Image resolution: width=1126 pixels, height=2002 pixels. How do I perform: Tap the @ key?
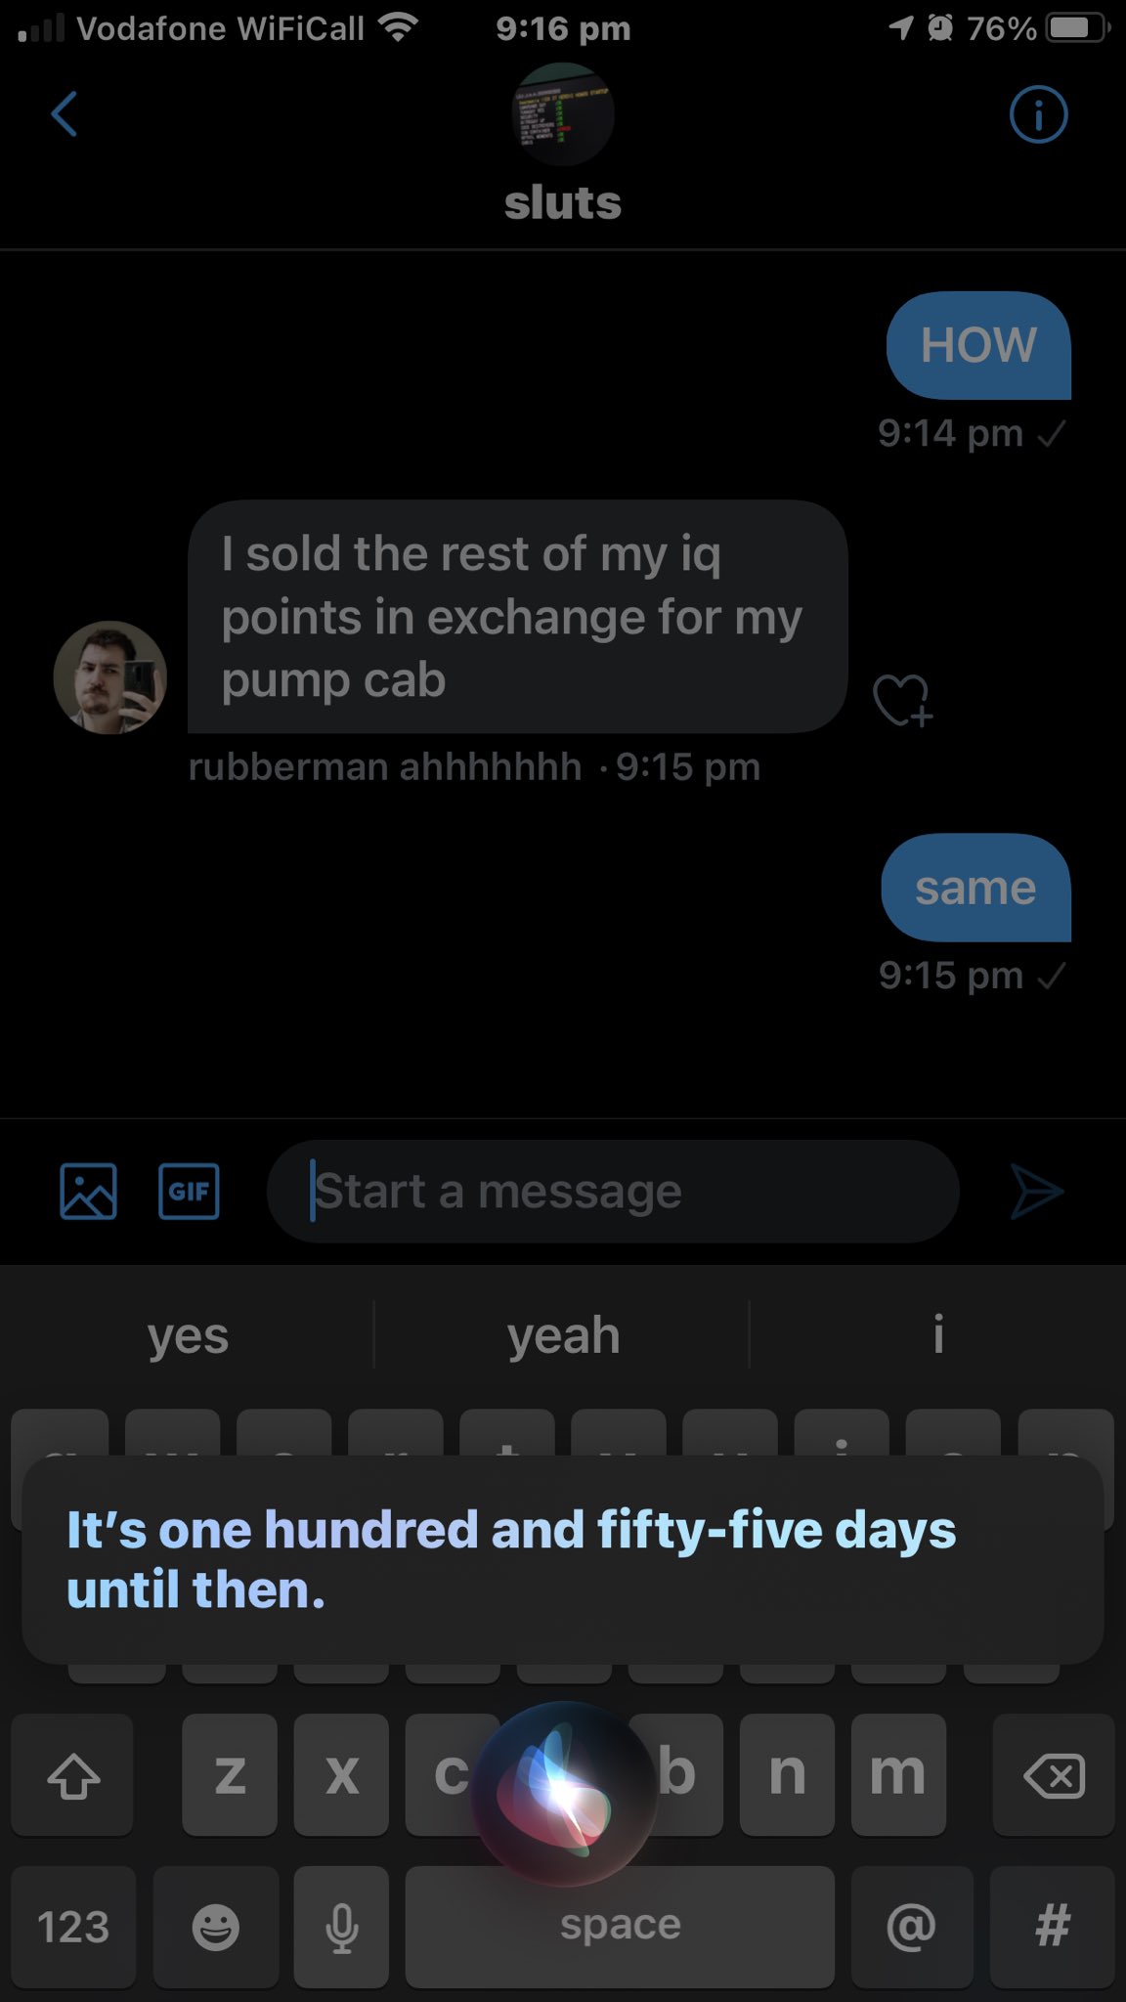[x=911, y=1927]
